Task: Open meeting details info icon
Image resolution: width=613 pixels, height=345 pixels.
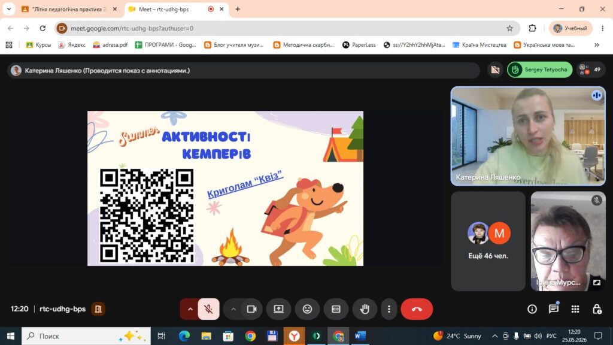Action: click(x=532, y=309)
